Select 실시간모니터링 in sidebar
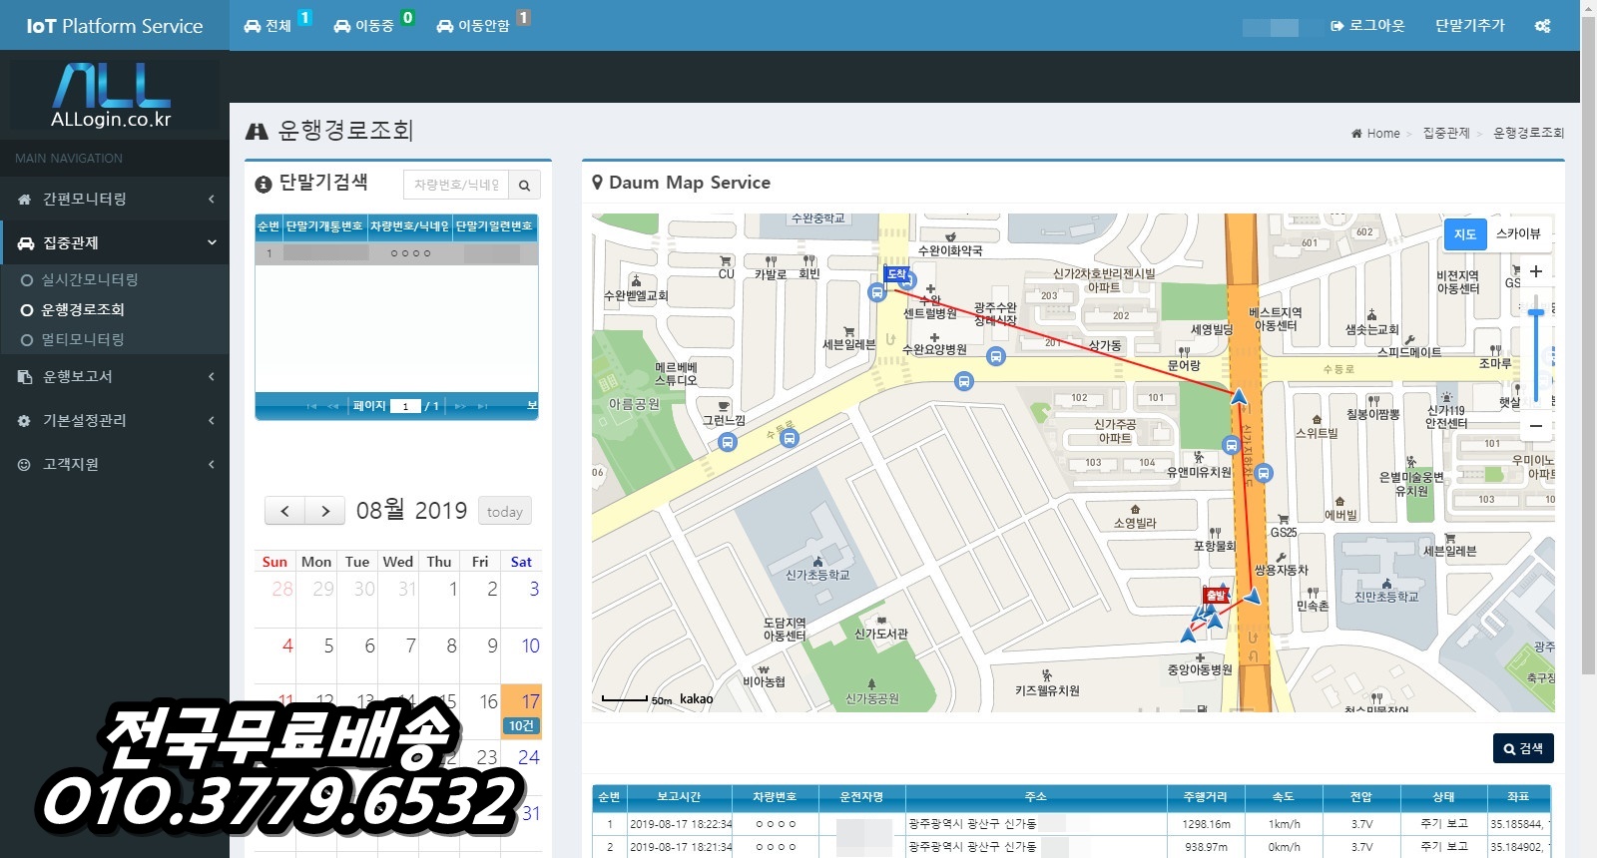The width and height of the screenshot is (1597, 858). [x=90, y=280]
